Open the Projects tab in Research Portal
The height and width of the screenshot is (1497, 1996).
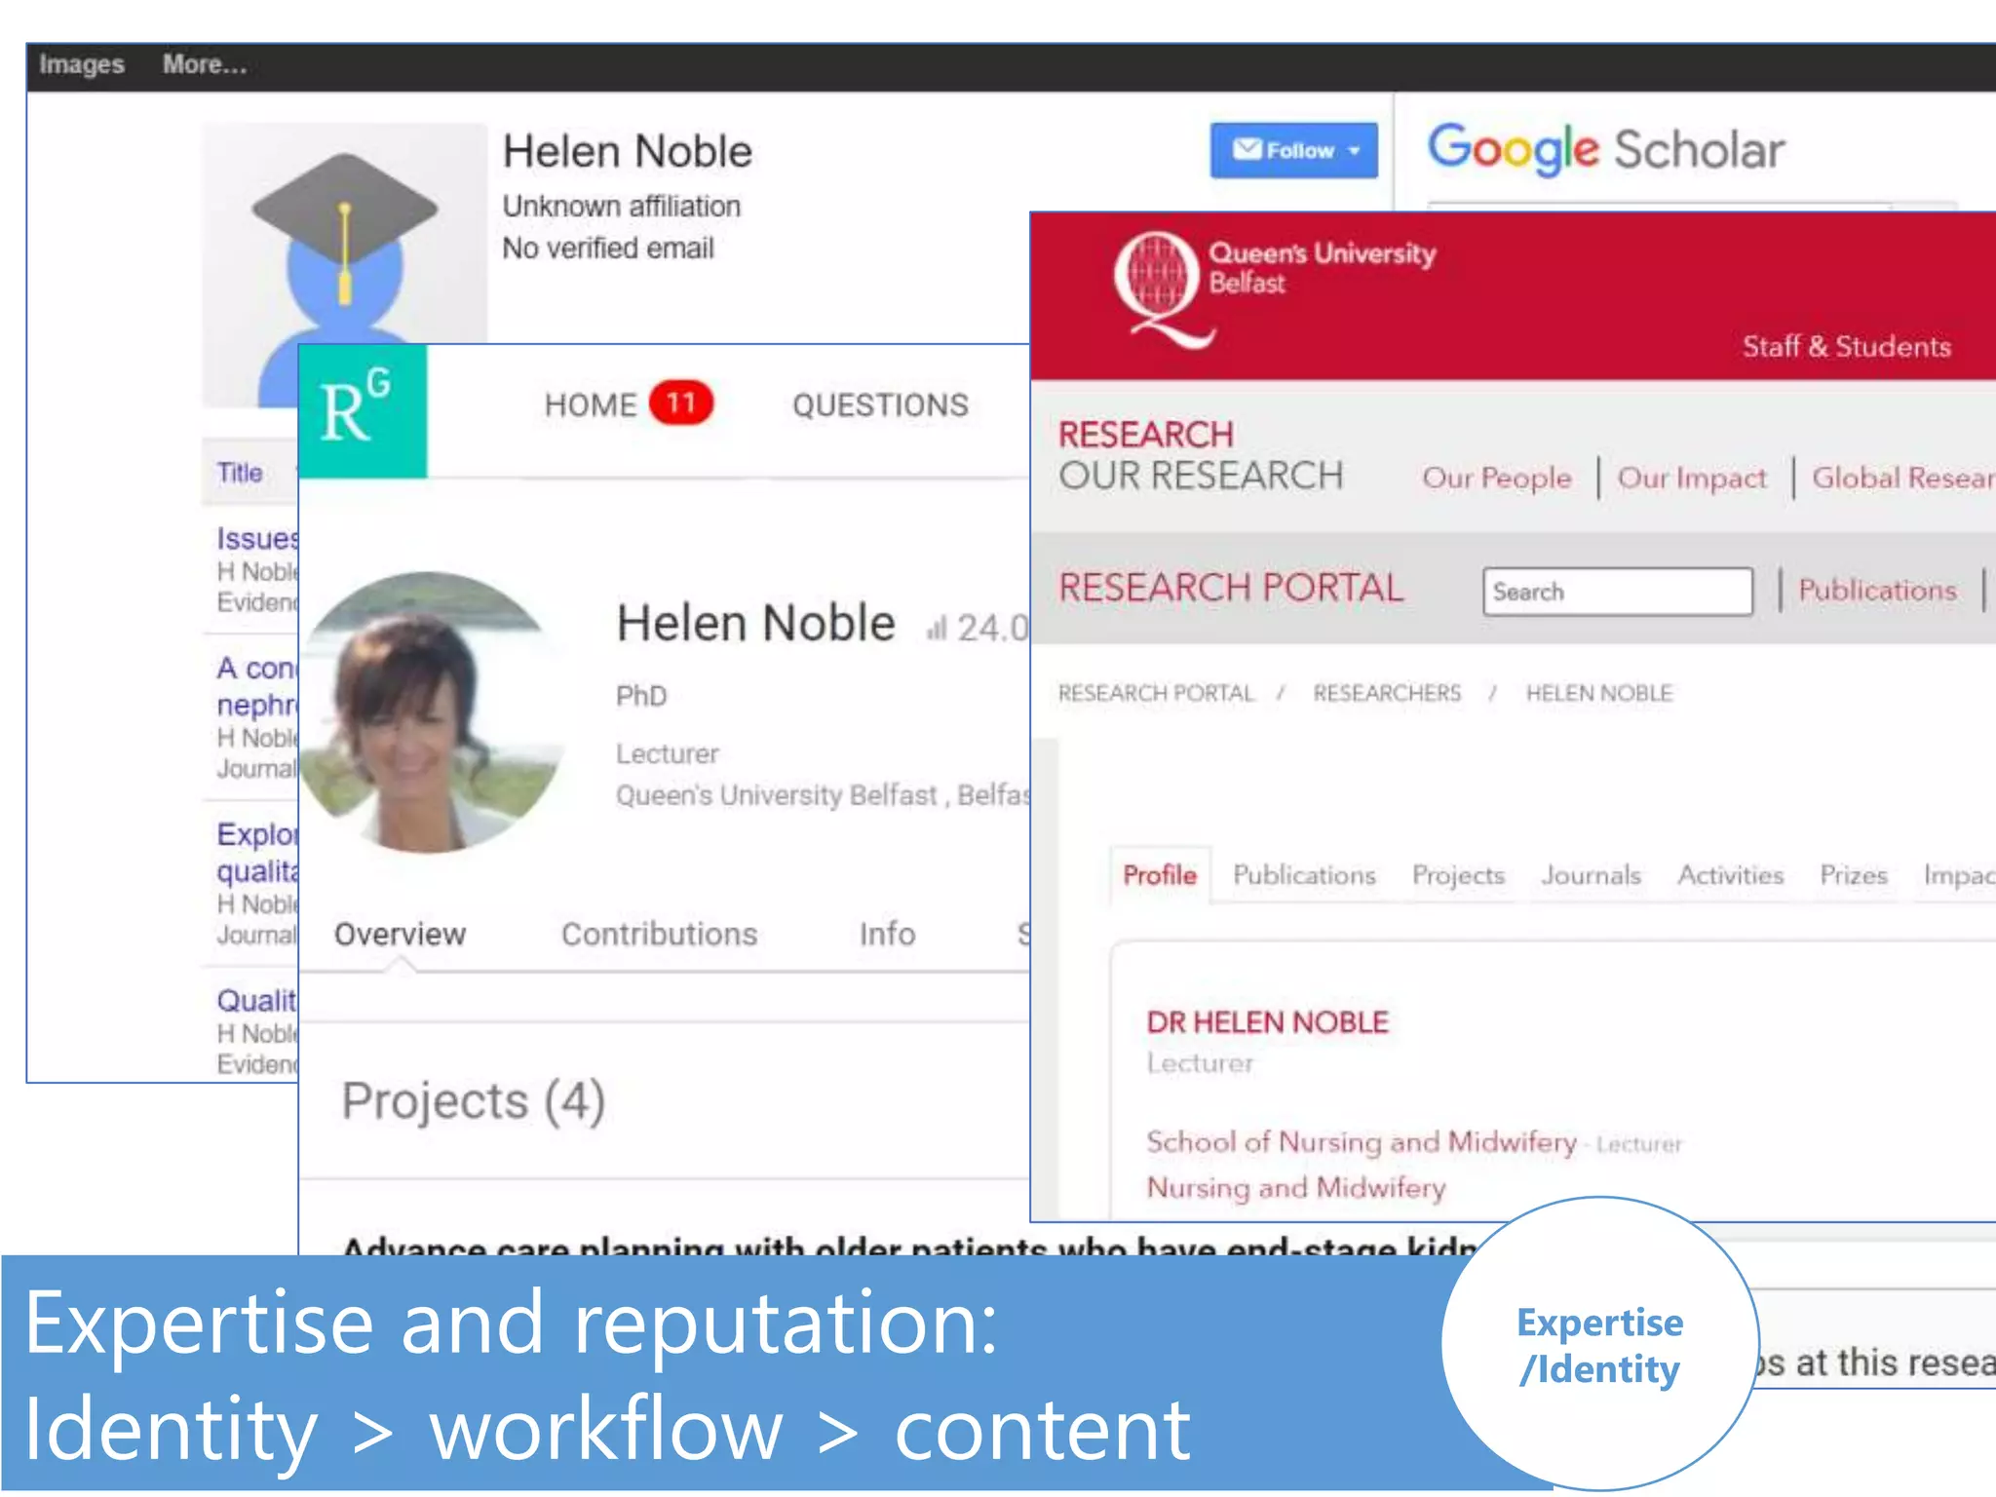tap(1458, 875)
